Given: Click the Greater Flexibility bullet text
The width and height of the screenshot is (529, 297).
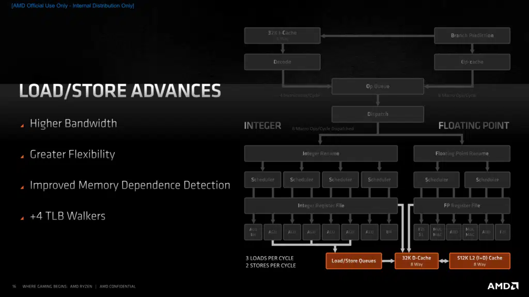Looking at the screenshot, I should [72, 154].
